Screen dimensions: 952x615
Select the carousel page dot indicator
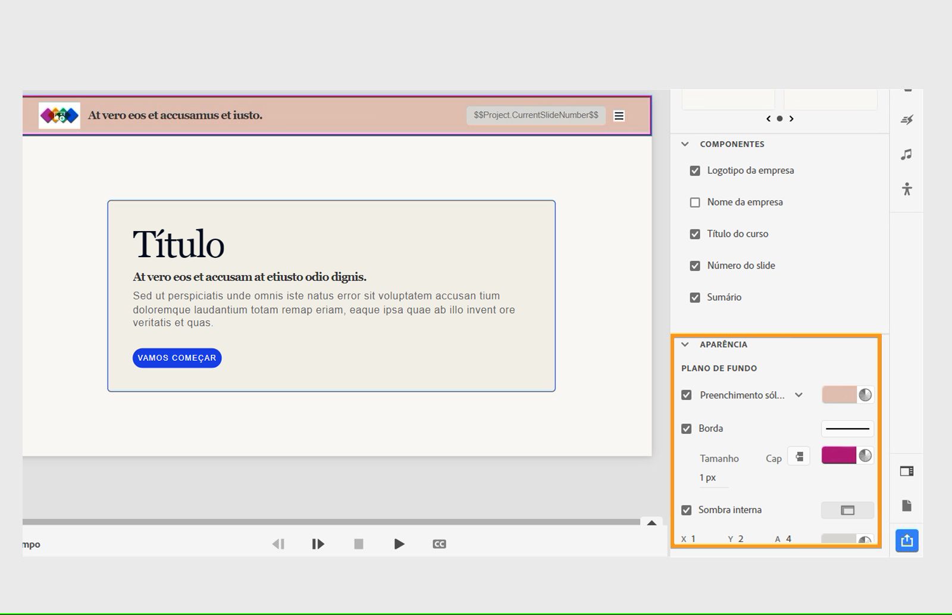[779, 118]
